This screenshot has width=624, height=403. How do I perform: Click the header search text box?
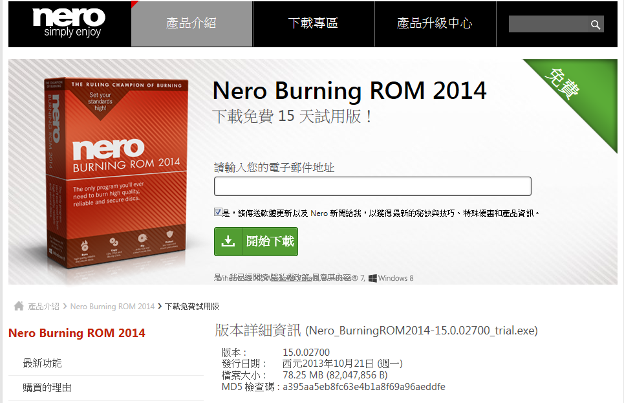click(x=548, y=25)
